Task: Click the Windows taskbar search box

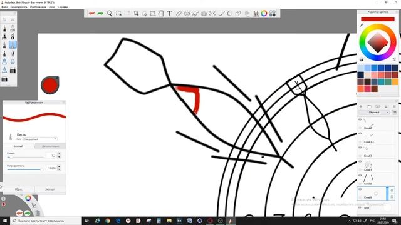Action: (46, 221)
